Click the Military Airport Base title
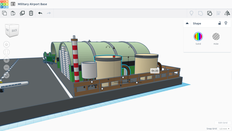The image size is (232, 131). 32,4
